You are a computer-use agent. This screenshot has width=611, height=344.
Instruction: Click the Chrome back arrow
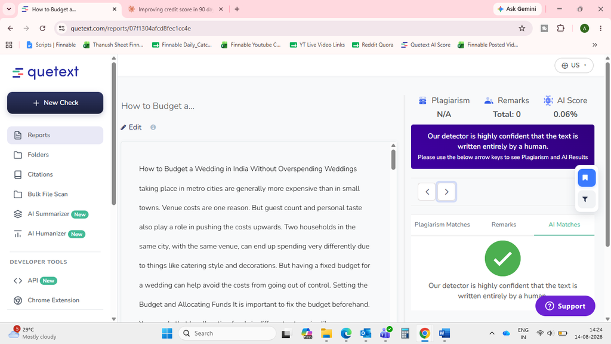pos(11,29)
